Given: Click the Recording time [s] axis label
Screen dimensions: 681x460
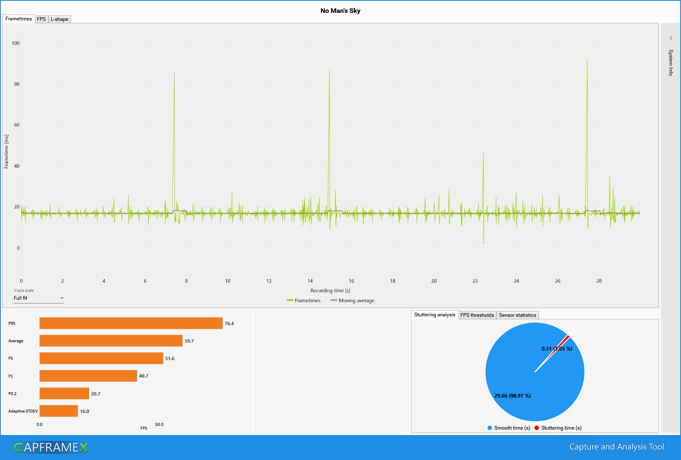Looking at the screenshot, I should 330,291.
